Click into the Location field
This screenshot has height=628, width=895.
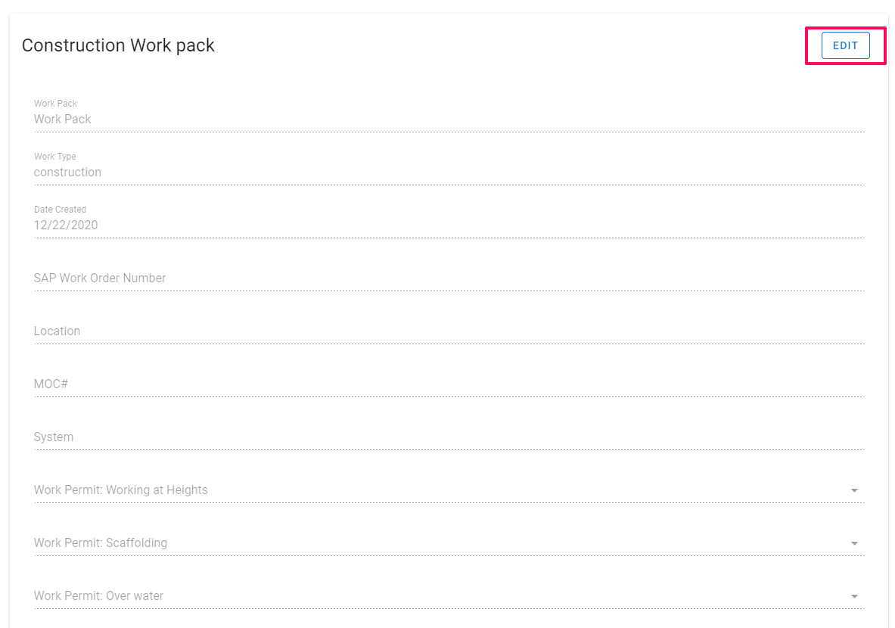pyautogui.click(x=446, y=331)
